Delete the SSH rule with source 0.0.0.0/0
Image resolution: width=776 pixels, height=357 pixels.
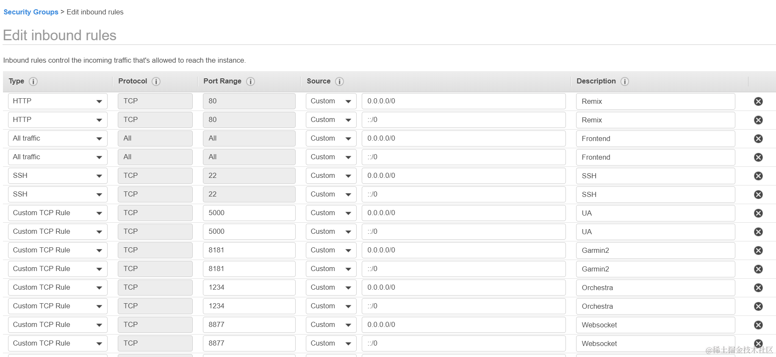(x=758, y=176)
